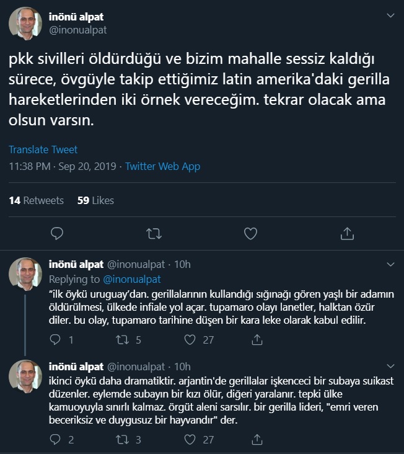
Task: Retweet the main tweet
Action: click(154, 233)
